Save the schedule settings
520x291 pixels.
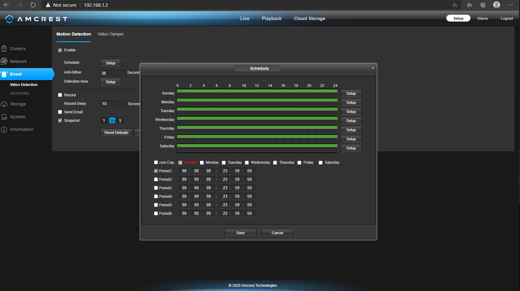click(x=240, y=233)
